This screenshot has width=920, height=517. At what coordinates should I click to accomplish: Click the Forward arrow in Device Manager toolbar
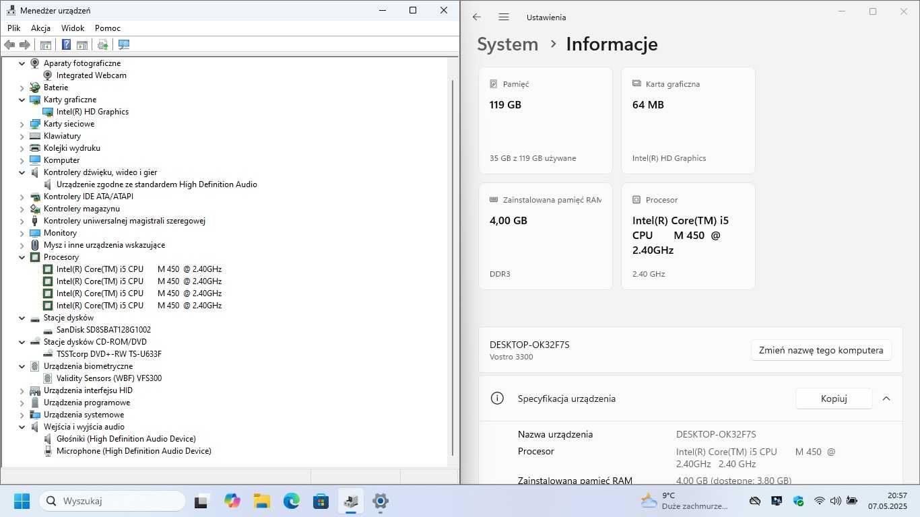pyautogui.click(x=25, y=44)
